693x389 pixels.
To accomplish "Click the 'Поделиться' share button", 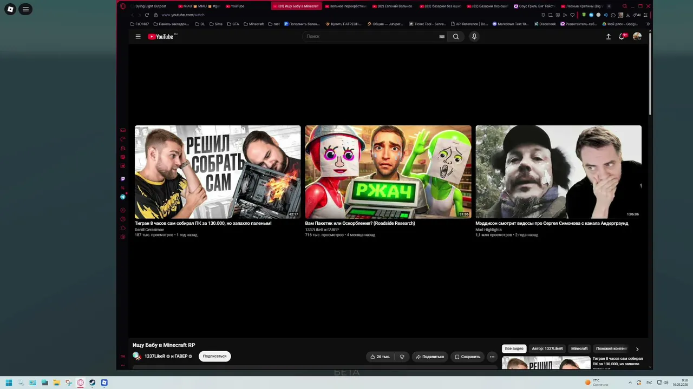I will [x=430, y=357].
